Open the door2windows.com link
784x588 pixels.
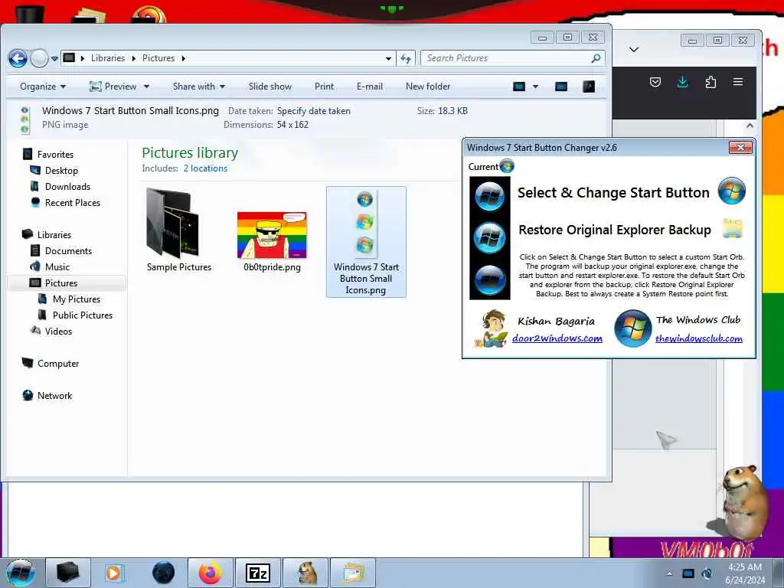coord(557,338)
